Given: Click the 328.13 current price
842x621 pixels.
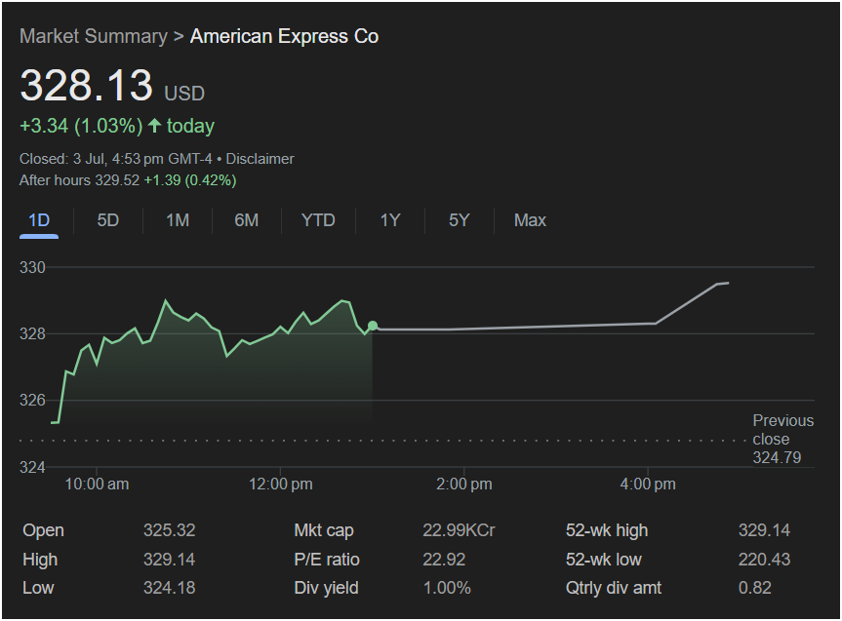Looking at the screenshot, I should click(x=87, y=86).
